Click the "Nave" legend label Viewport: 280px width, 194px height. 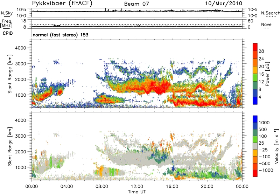(266, 24)
